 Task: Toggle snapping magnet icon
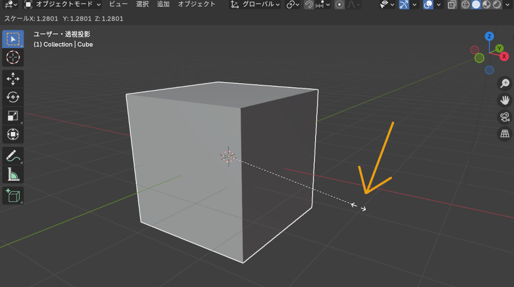pyautogui.click(x=309, y=5)
